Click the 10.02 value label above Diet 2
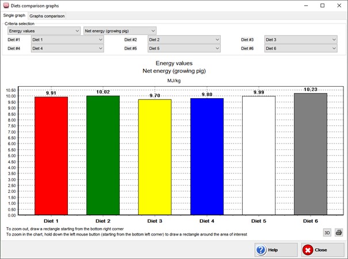This screenshot has width=348, height=259. (x=103, y=92)
